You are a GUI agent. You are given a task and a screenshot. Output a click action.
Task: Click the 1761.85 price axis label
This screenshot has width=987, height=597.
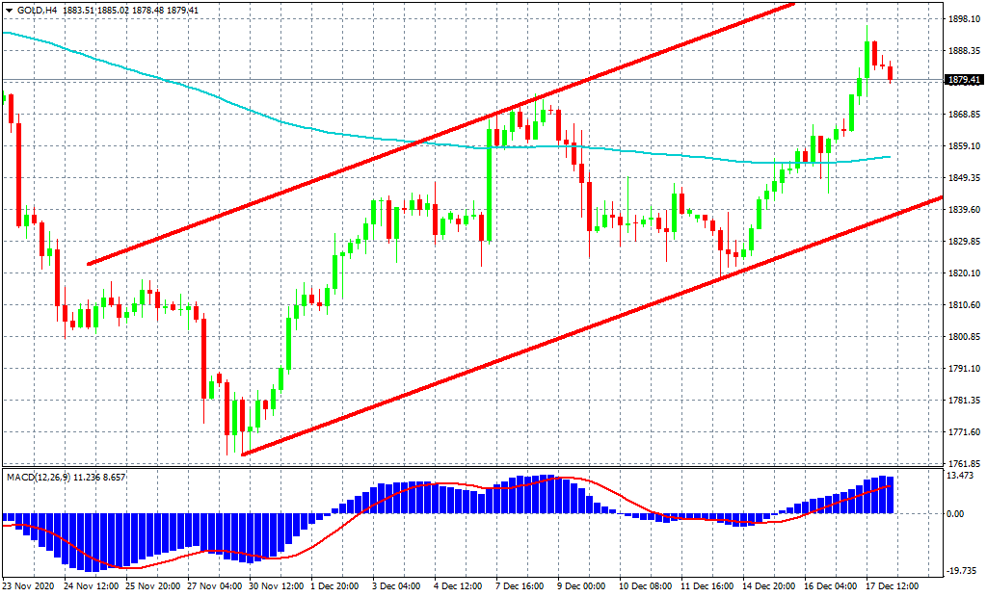point(964,464)
